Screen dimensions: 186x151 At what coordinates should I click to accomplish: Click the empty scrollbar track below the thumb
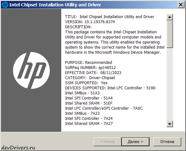[x=170, y=84]
